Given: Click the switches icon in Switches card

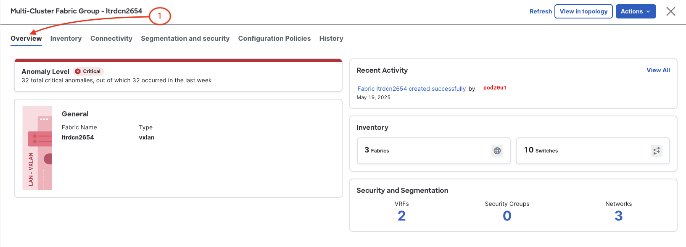Looking at the screenshot, I should (656, 151).
